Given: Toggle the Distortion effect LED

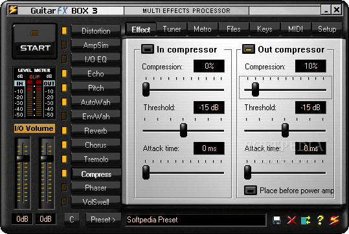Looking at the screenshot, I should point(64,30).
